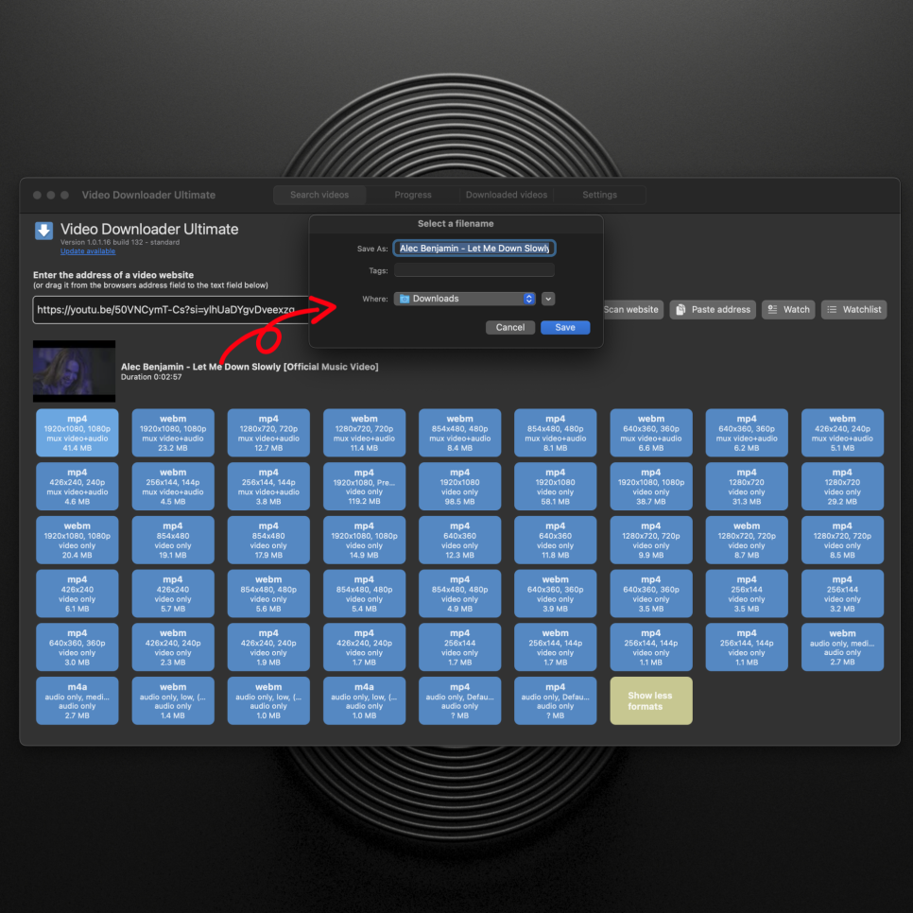Select webm 480p video only 5.6 MB
This screenshot has height=913, width=913.
tap(268, 594)
